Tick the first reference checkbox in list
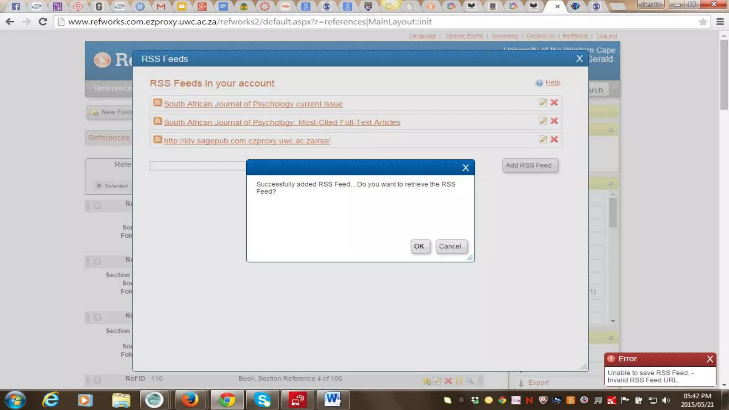Screen dimensions: 729x410 [97, 206]
